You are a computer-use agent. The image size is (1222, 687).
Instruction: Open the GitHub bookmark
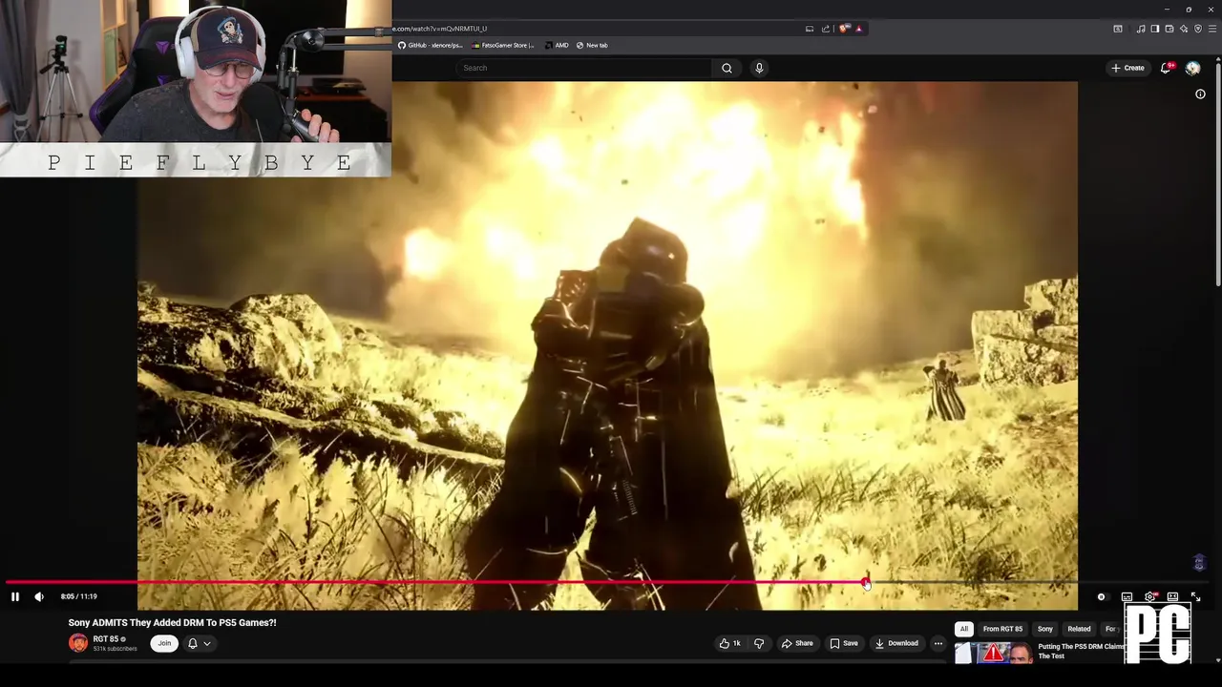pos(430,45)
